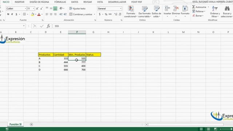Open Estilos de celda gallery
Screen dimensions: 233x131
[157, 12]
